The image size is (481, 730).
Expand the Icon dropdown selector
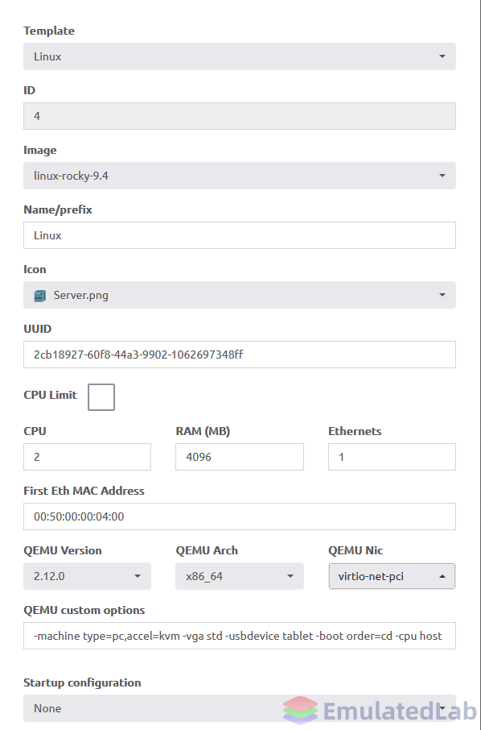click(x=240, y=295)
